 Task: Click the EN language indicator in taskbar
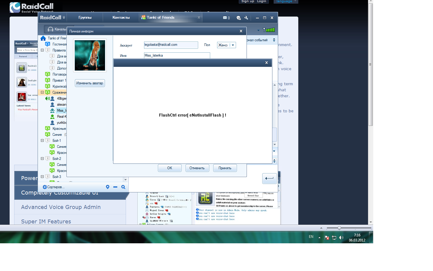(311, 237)
